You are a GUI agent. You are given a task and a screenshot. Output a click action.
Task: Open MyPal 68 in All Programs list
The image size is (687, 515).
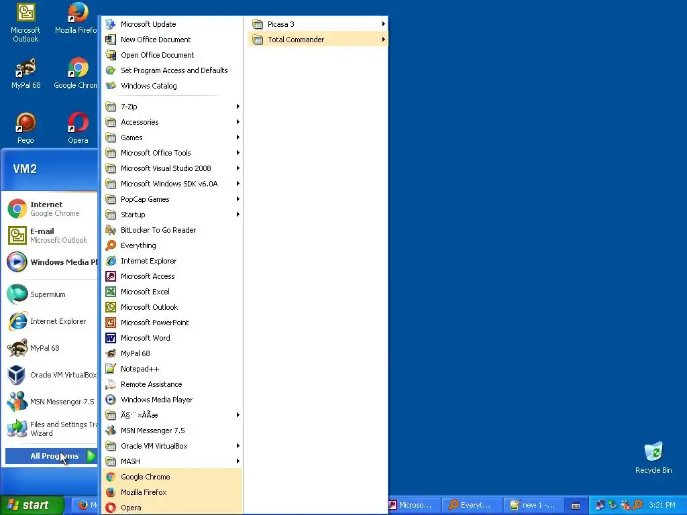(172, 353)
